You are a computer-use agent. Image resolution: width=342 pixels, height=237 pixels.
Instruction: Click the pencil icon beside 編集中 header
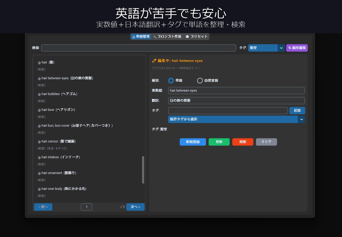point(154,61)
